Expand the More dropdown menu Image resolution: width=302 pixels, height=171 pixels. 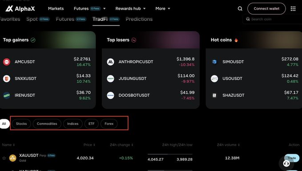(169, 8)
